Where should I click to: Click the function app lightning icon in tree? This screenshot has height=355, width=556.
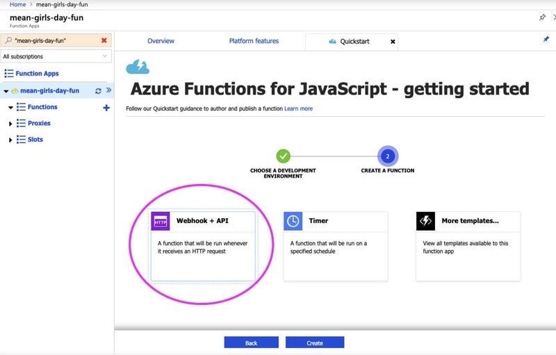click(15, 91)
